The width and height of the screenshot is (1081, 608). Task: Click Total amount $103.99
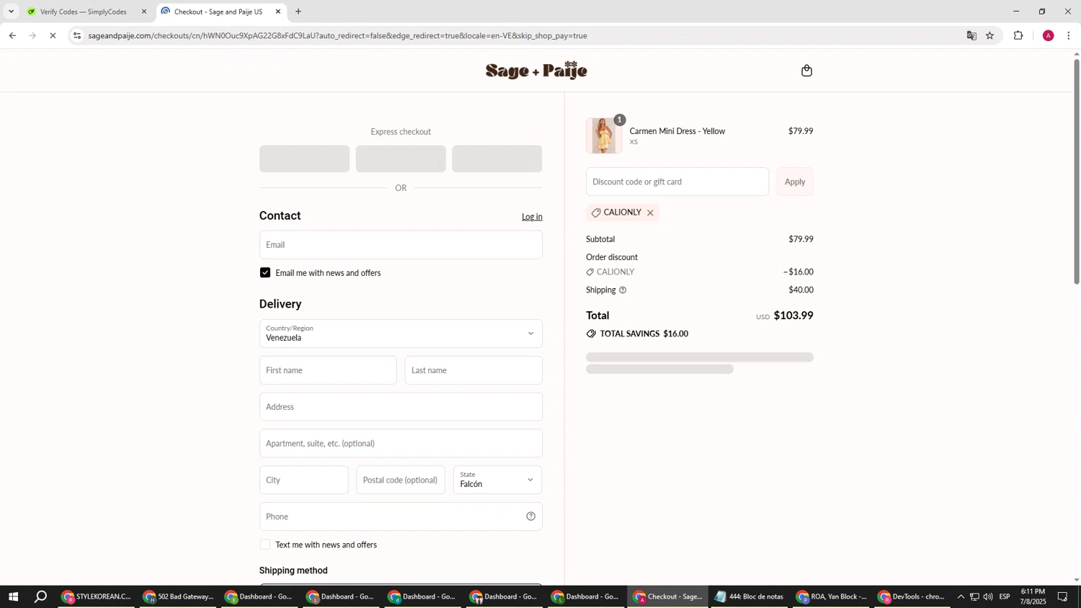point(793,316)
